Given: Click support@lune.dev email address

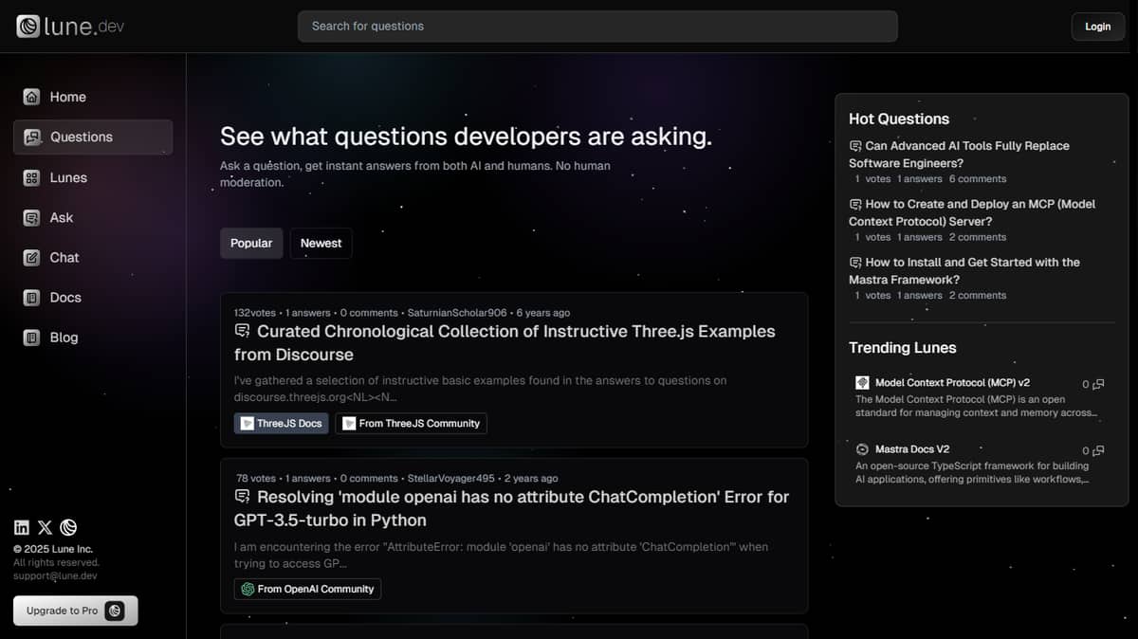Looking at the screenshot, I should [55, 575].
